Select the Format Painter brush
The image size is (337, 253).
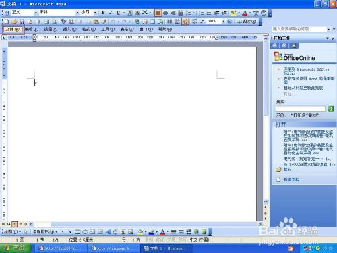[104, 22]
